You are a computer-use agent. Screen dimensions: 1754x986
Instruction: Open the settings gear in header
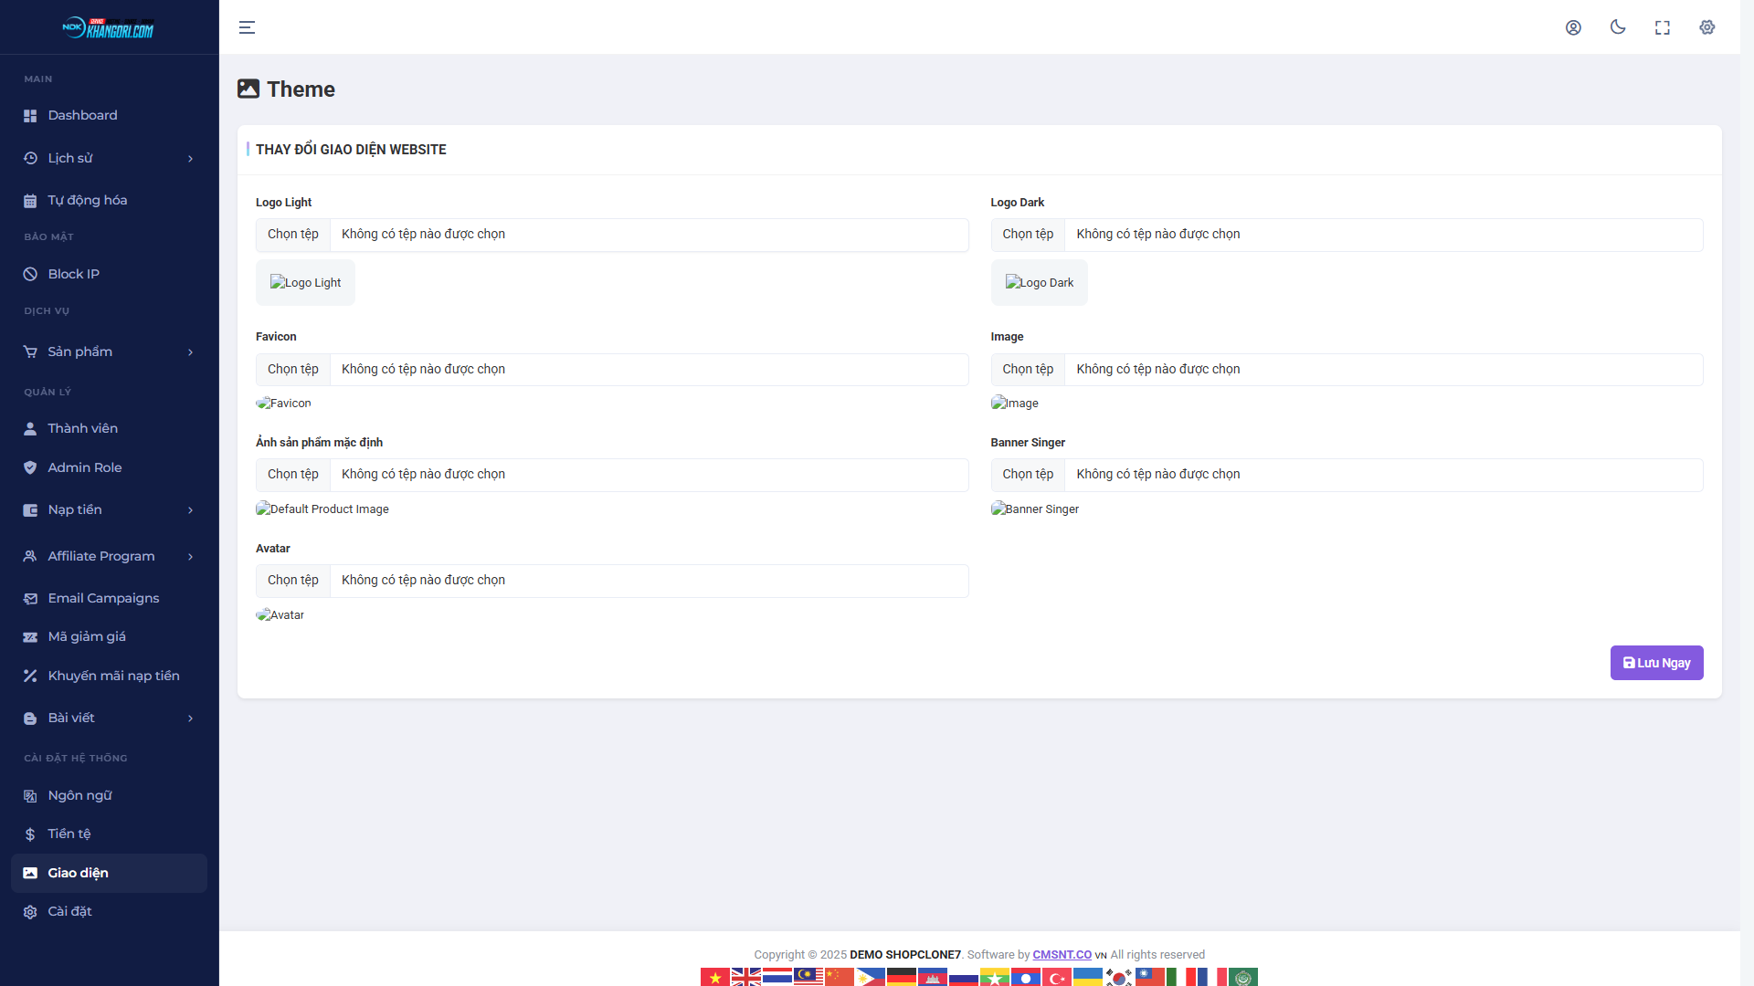pyautogui.click(x=1707, y=27)
